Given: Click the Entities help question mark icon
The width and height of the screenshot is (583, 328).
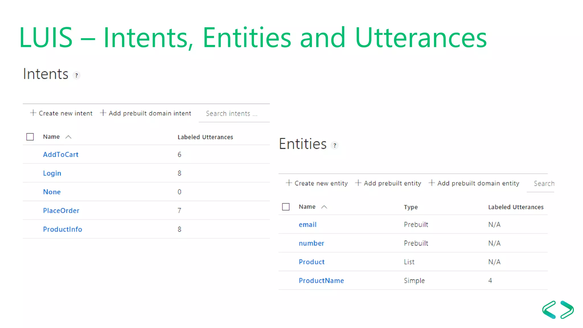Looking at the screenshot, I should [335, 145].
